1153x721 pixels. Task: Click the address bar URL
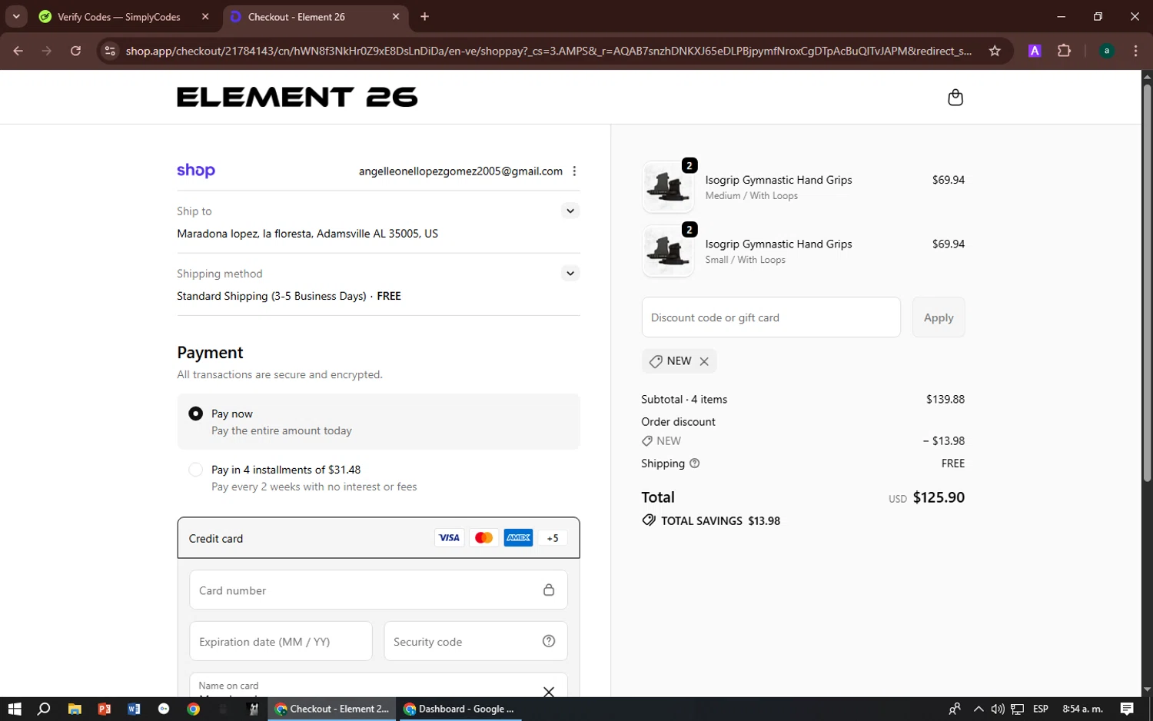click(549, 51)
